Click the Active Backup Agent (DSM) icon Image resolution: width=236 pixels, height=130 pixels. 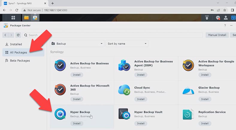124,65
